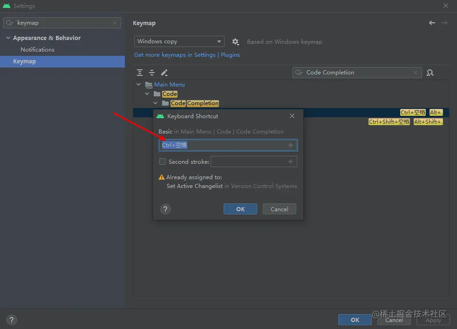
Task: Collapse the Main Menu tree node
Action: click(139, 84)
